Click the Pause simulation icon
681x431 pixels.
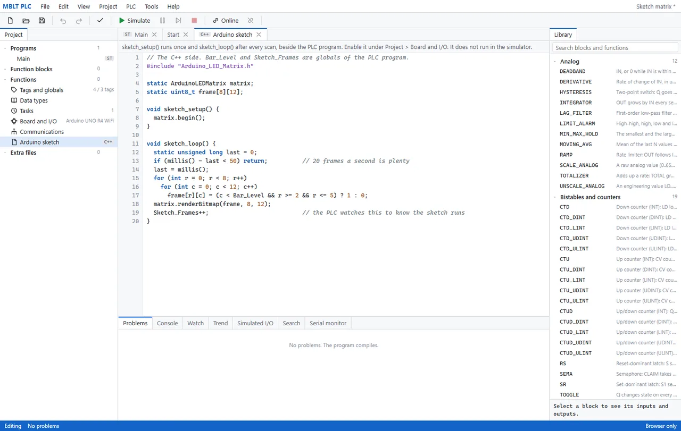pyautogui.click(x=162, y=21)
